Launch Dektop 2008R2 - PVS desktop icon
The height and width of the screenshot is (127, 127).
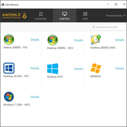[9, 40]
